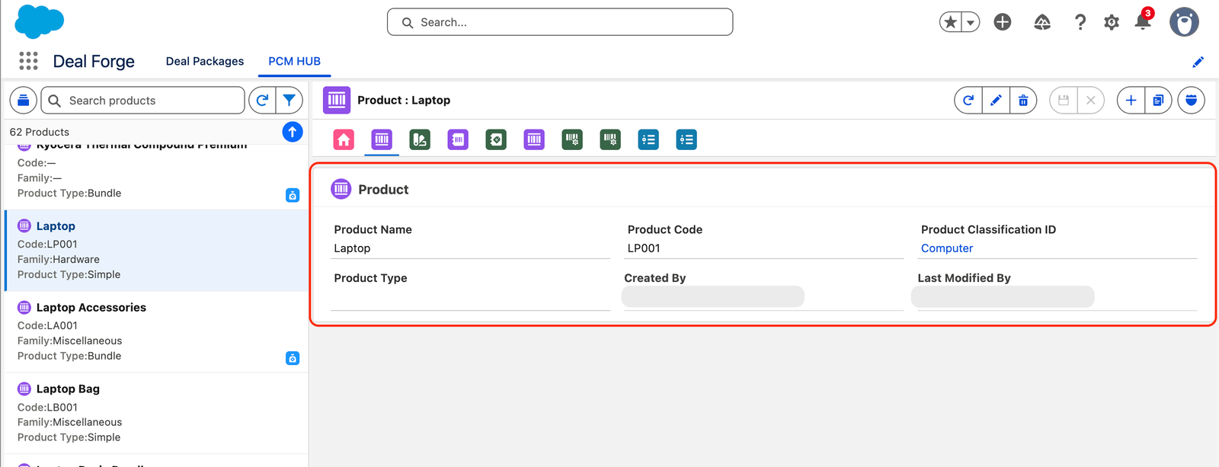Open the product list filter

290,100
